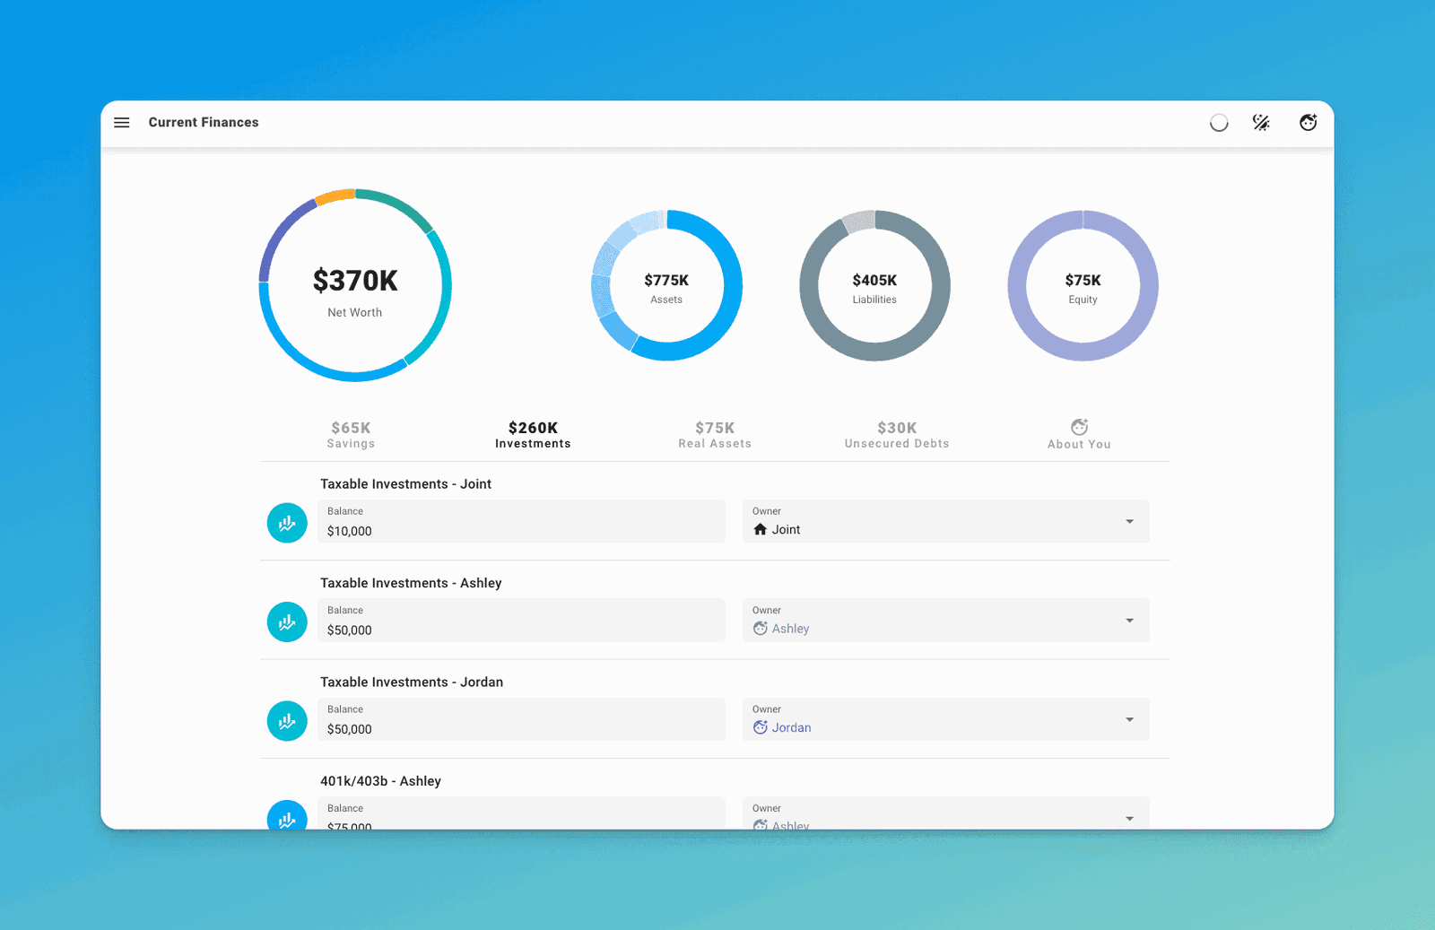Viewport: 1435px width, 930px height.
Task: Expand the Owner dropdown showing Joint
Action: click(x=945, y=522)
